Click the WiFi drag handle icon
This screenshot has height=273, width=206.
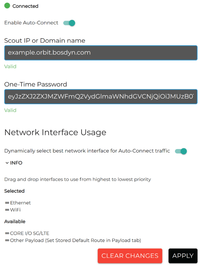(6, 210)
